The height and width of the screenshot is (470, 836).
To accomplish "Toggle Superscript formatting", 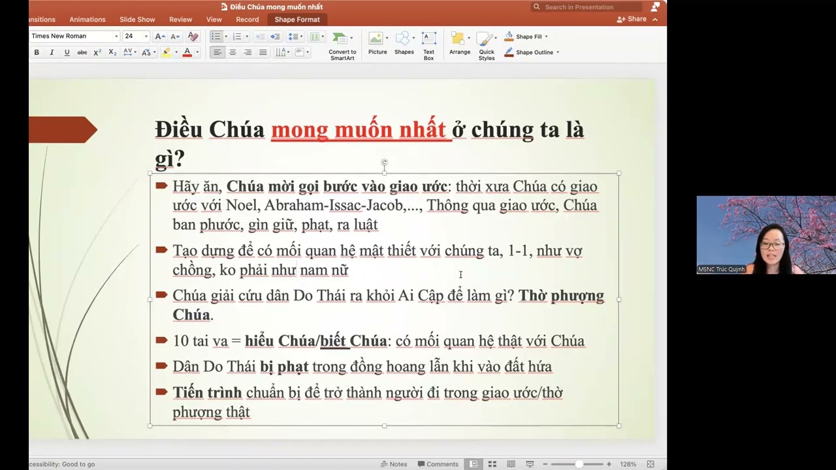I will click(97, 52).
